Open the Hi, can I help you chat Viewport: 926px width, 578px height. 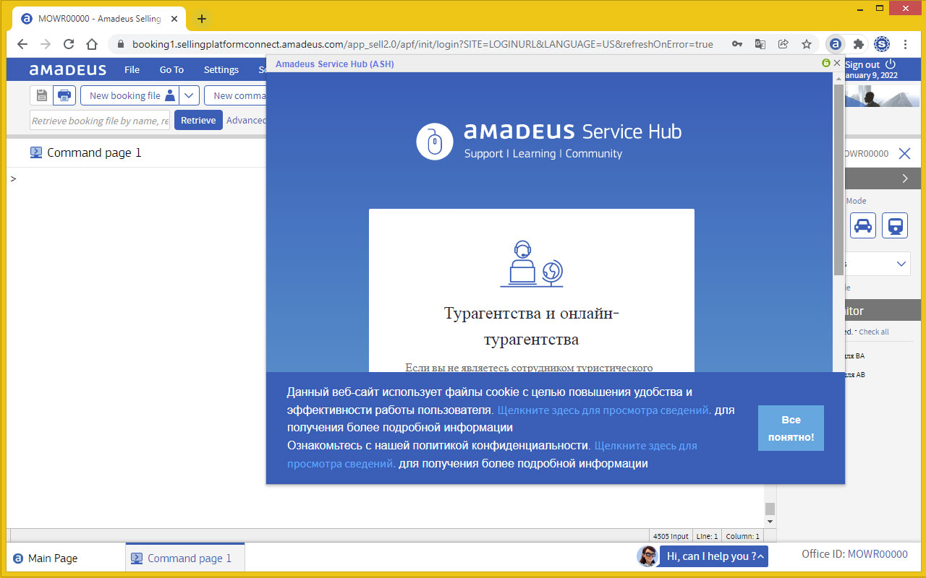point(715,556)
